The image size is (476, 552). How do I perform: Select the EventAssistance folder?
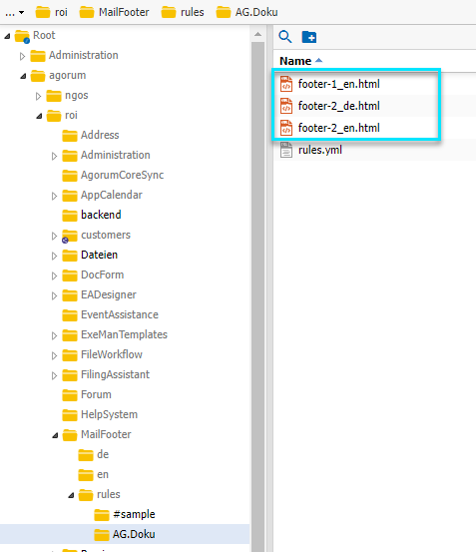[x=120, y=314]
